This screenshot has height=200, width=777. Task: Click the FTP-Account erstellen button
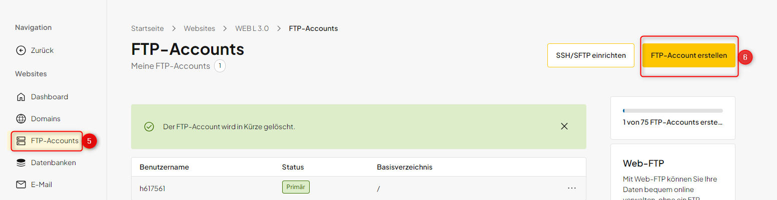pyautogui.click(x=689, y=55)
